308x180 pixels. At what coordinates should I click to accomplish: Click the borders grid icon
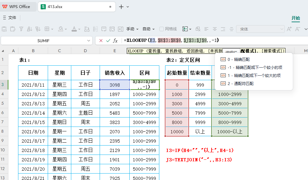pos(47,29)
